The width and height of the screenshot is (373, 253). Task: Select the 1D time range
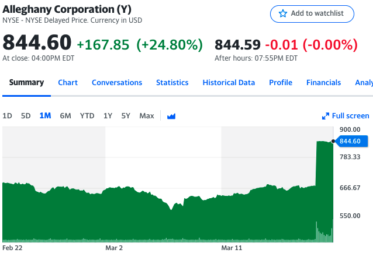click(x=7, y=116)
